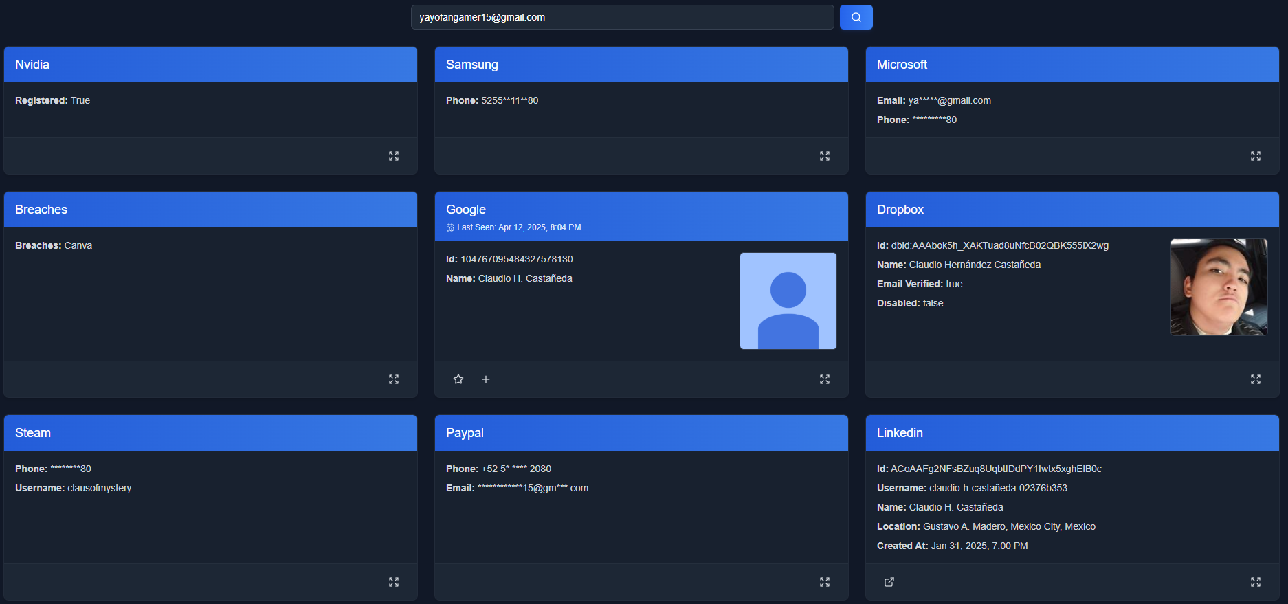Expand the Nvidia card
The image size is (1288, 604).
click(x=394, y=156)
